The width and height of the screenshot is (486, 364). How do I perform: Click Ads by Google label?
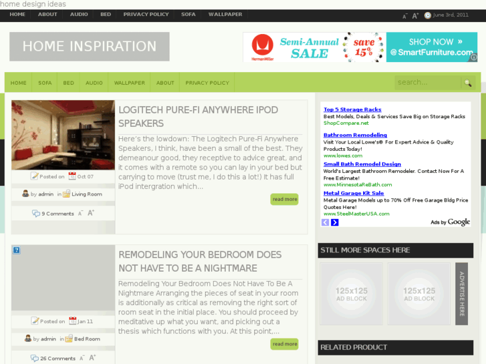(x=450, y=222)
